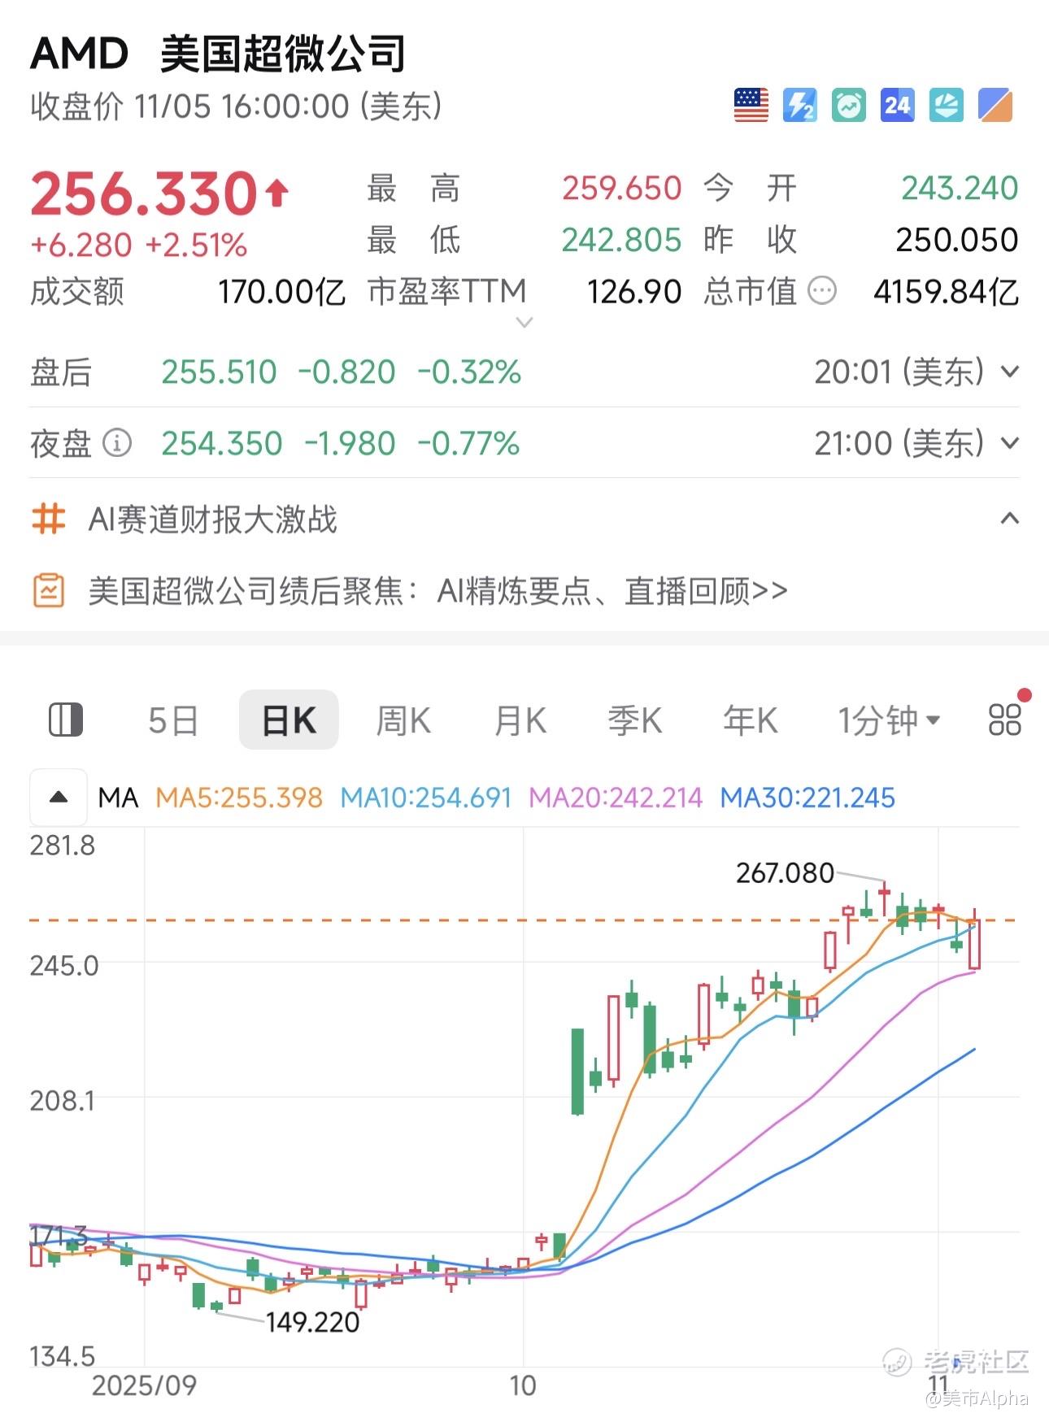Tap the info icon next to 夜盘
Screen dimensions: 1049x1422
coord(117,443)
